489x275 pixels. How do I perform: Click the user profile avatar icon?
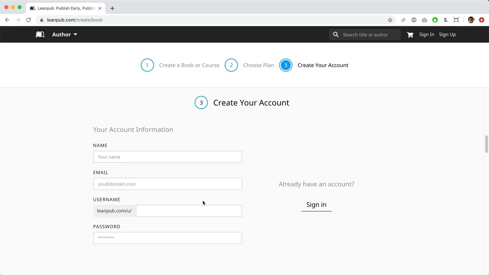coord(471,20)
